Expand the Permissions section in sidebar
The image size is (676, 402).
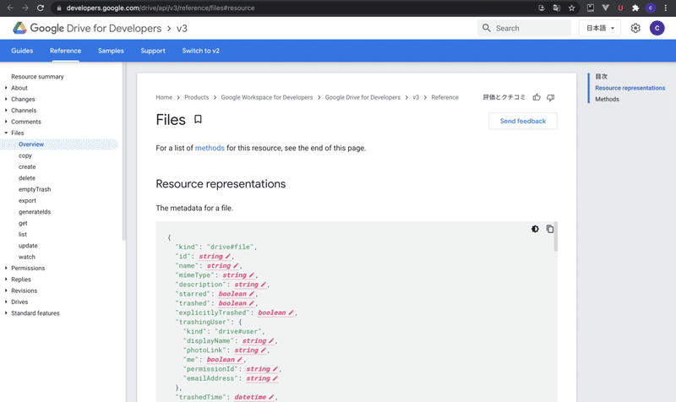pos(6,268)
